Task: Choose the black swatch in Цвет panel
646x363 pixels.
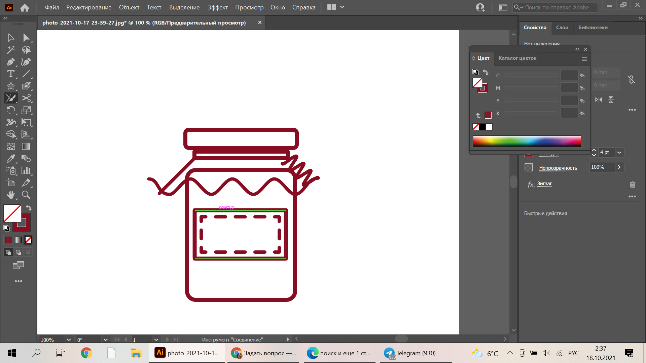Action: click(x=482, y=127)
